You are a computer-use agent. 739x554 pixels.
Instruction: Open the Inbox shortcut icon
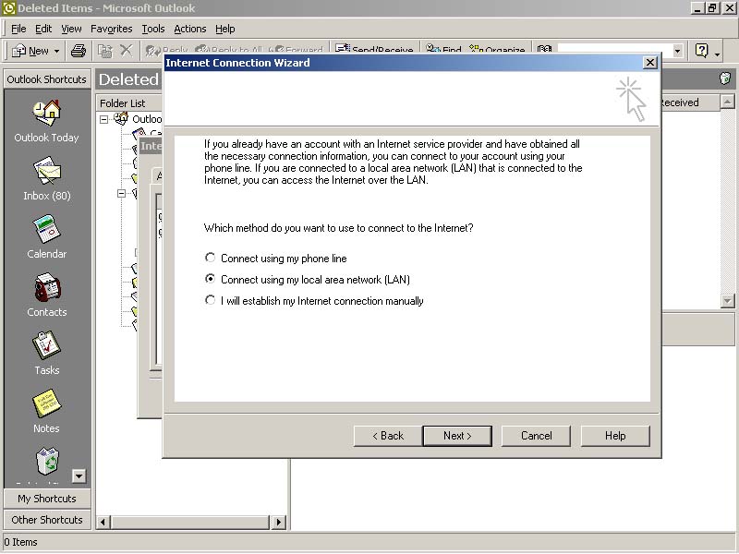click(47, 172)
